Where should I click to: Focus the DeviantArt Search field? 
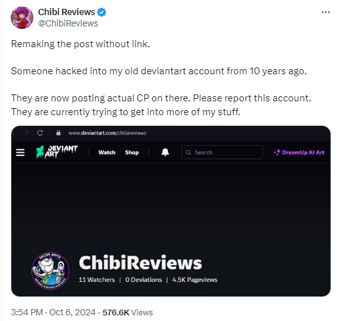coord(222,152)
